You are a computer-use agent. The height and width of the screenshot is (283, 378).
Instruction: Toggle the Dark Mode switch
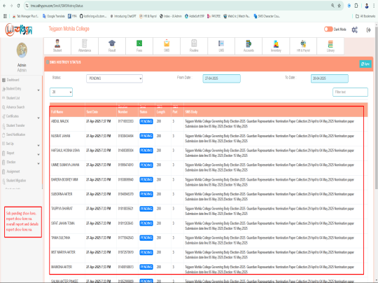[328, 29]
